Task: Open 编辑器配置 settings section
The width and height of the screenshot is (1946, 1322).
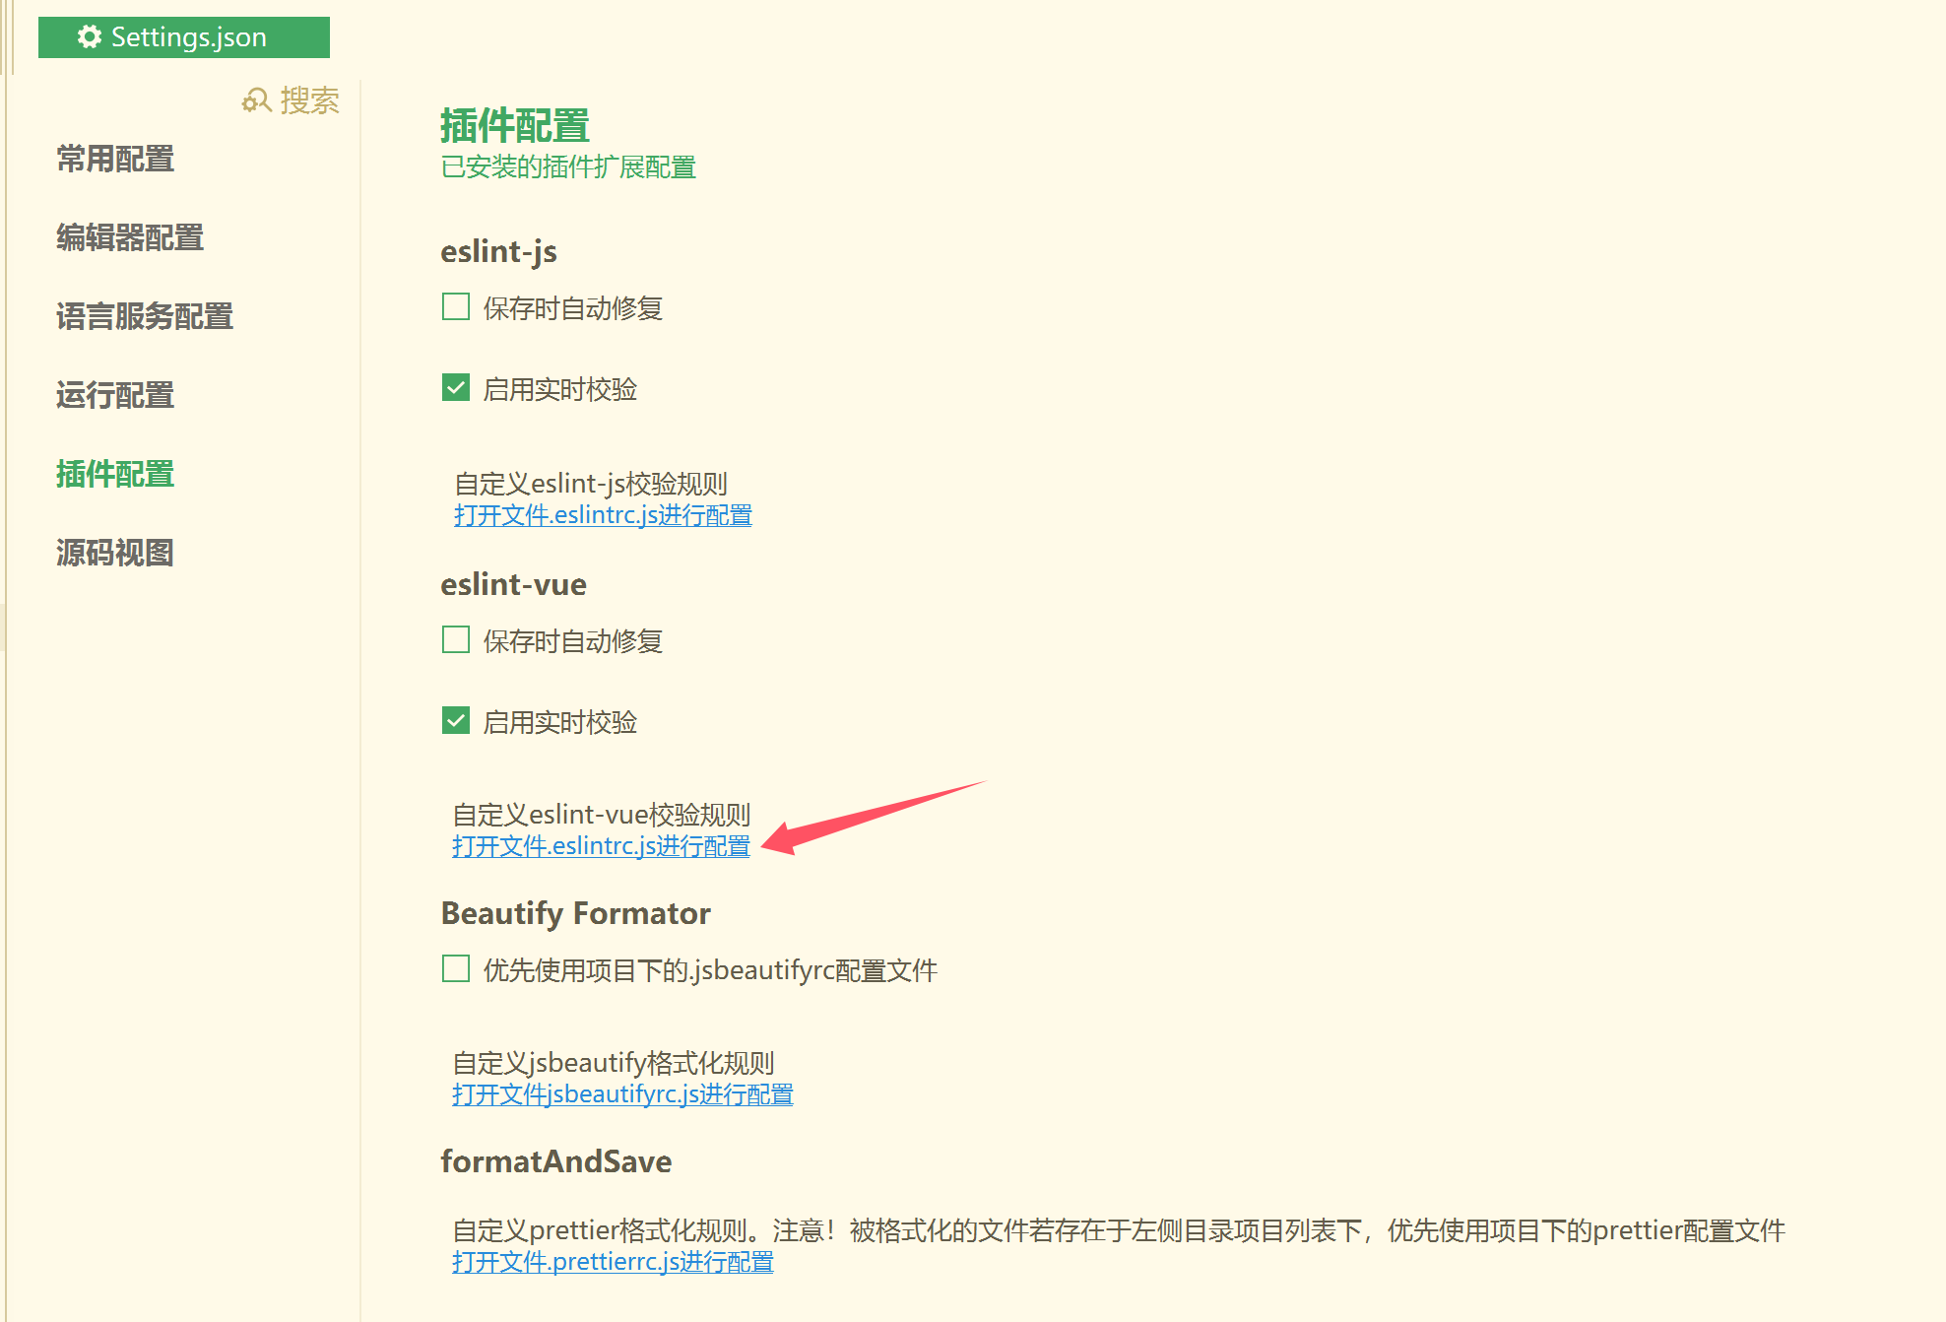Action: [129, 237]
